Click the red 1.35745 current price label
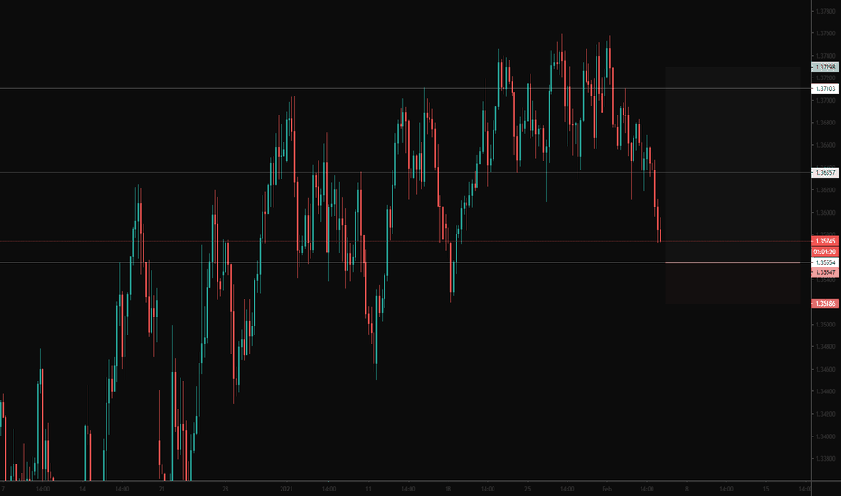841x496 pixels. coord(826,242)
